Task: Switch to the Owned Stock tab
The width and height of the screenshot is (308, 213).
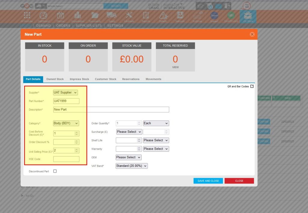Action: [x=55, y=79]
